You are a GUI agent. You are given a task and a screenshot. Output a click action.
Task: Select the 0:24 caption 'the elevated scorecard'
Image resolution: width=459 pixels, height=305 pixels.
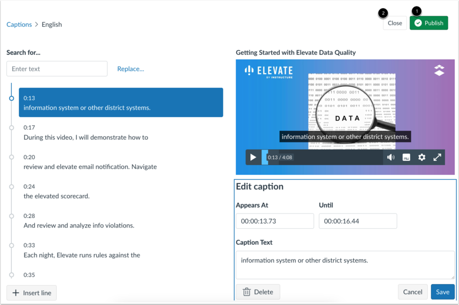(x=121, y=191)
